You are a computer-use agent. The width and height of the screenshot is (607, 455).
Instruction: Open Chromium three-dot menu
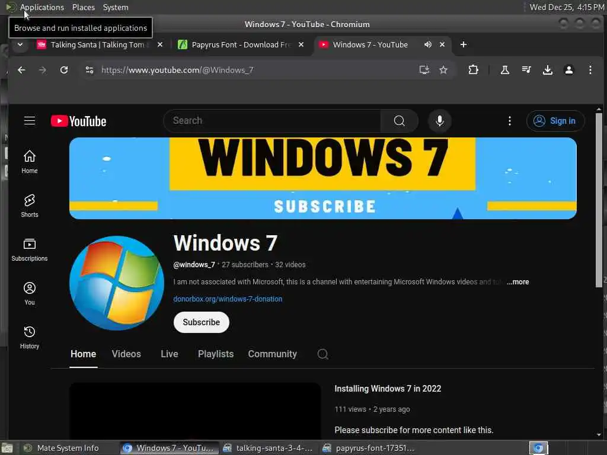click(590, 70)
